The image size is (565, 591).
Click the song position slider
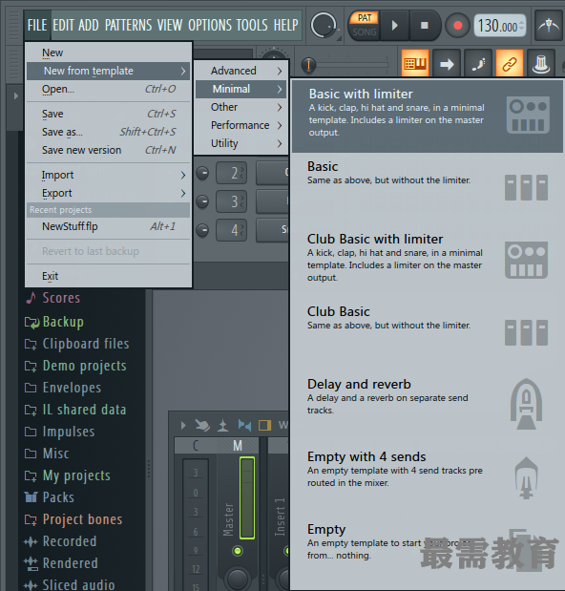click(x=345, y=65)
